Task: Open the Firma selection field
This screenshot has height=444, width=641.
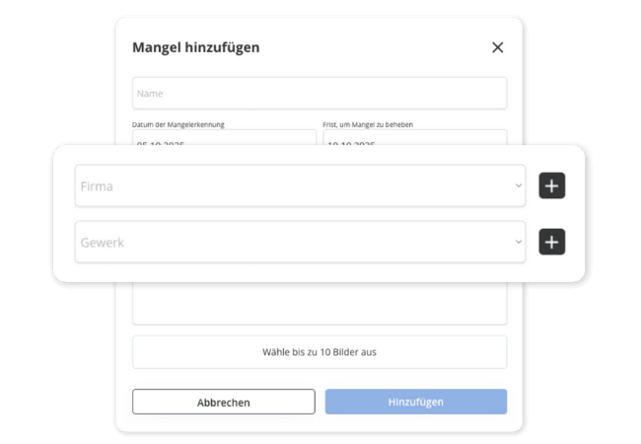Action: click(x=296, y=185)
